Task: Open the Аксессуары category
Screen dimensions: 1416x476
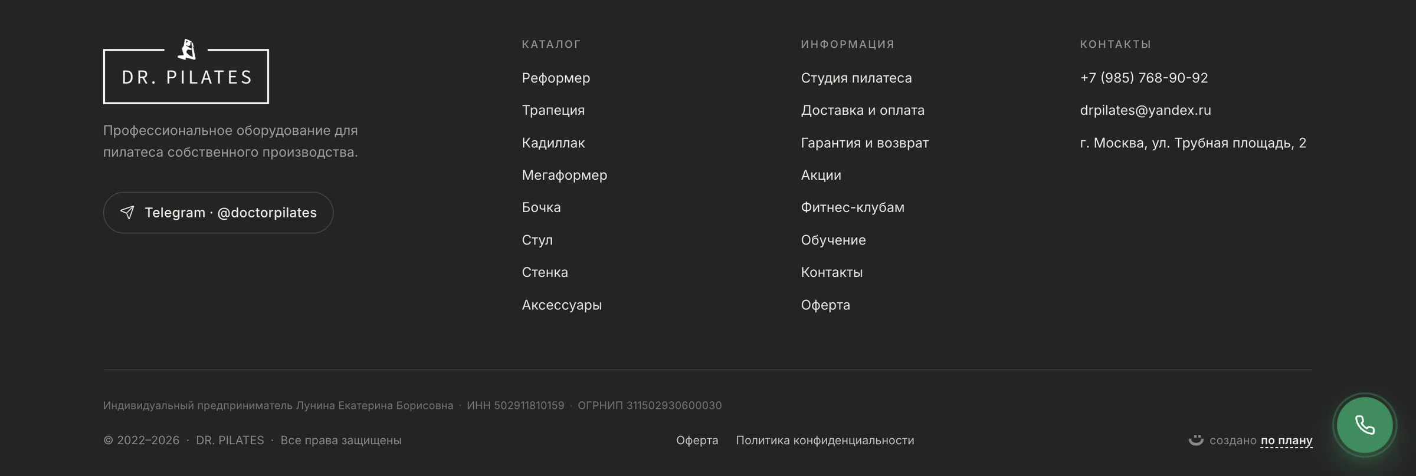Action: (x=562, y=305)
